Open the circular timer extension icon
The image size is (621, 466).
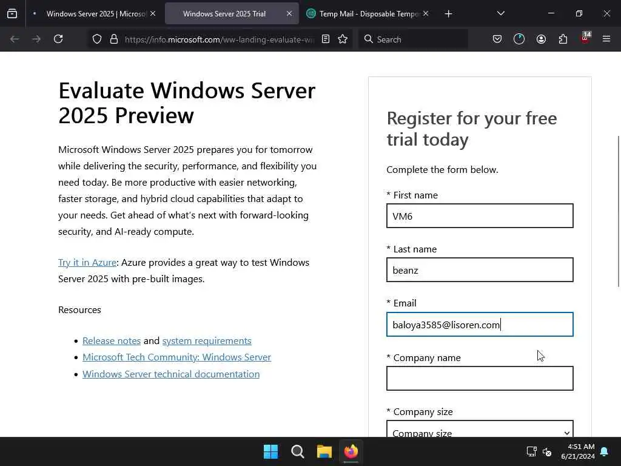point(519,39)
